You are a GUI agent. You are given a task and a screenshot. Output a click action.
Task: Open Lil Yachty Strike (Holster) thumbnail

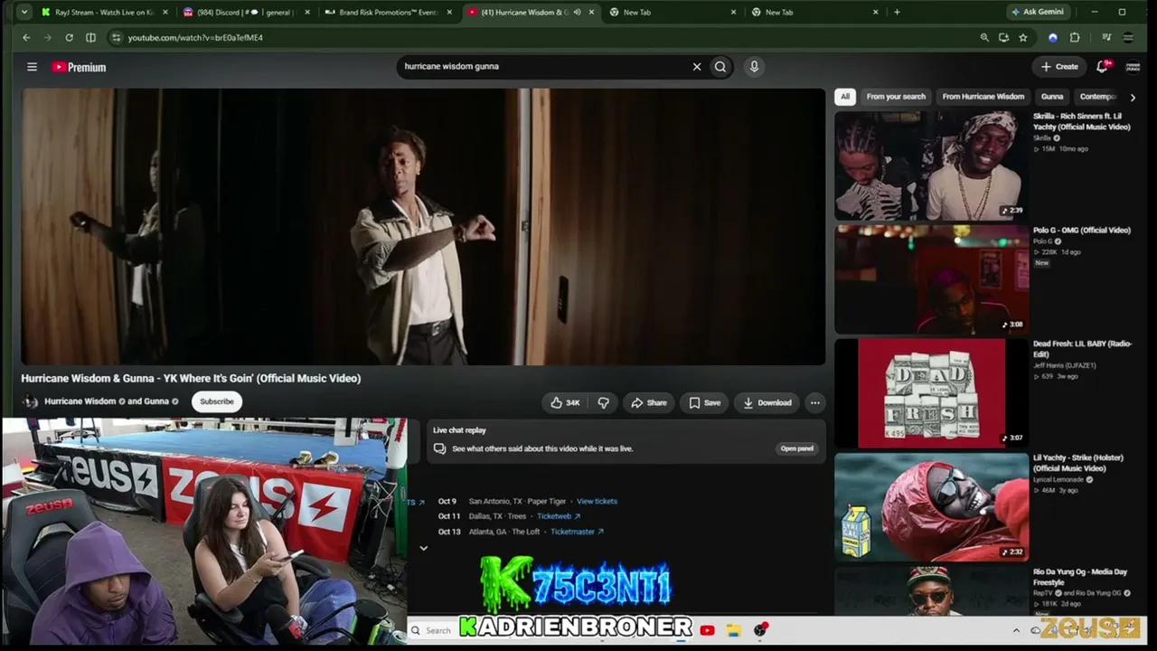coord(931,507)
